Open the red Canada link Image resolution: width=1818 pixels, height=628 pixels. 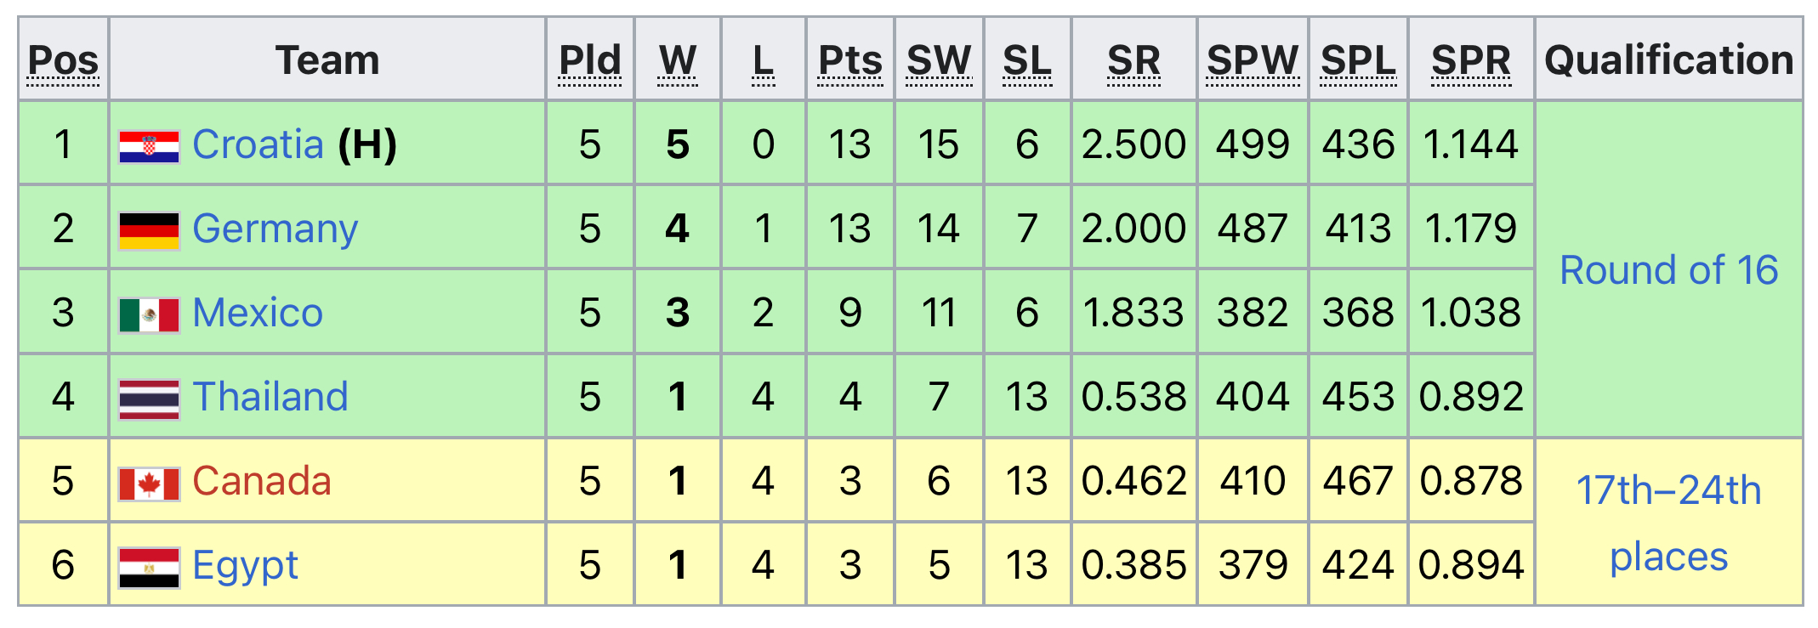[262, 481]
